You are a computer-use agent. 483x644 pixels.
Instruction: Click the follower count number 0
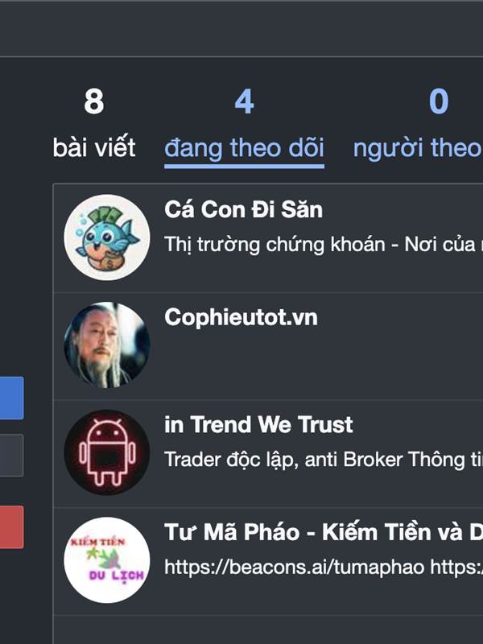(x=439, y=101)
